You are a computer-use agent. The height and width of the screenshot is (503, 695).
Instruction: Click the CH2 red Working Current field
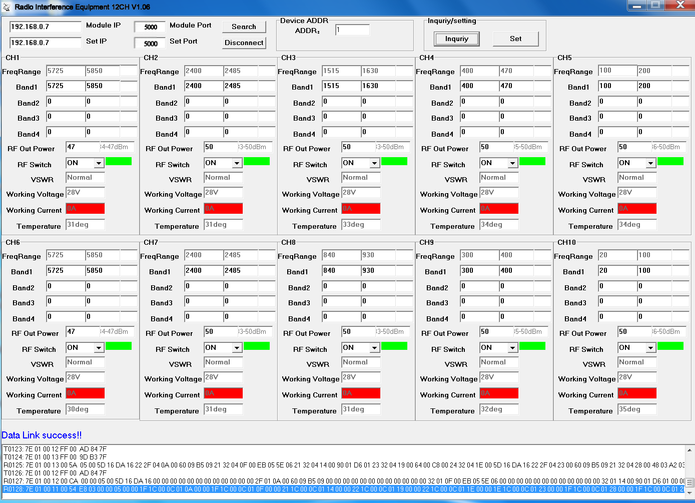[224, 209]
